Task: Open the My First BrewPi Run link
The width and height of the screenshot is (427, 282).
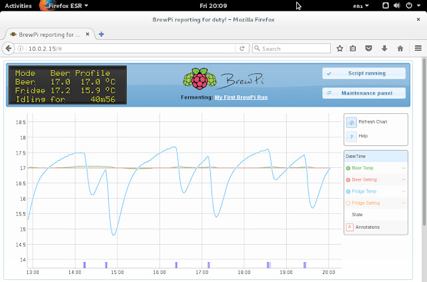Action: point(241,97)
